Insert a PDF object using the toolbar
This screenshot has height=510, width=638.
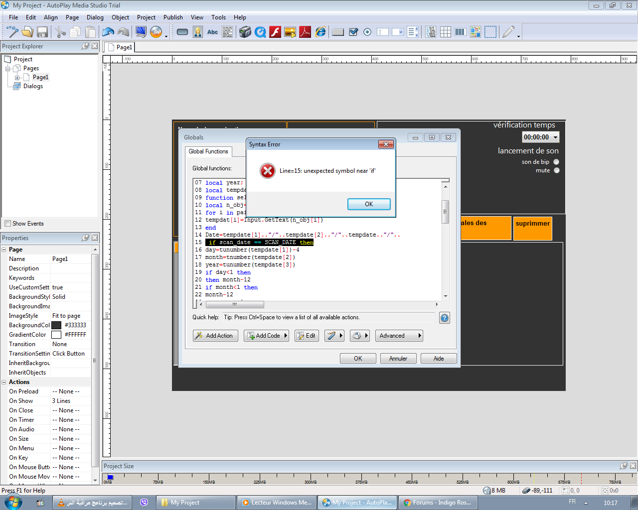(x=305, y=31)
